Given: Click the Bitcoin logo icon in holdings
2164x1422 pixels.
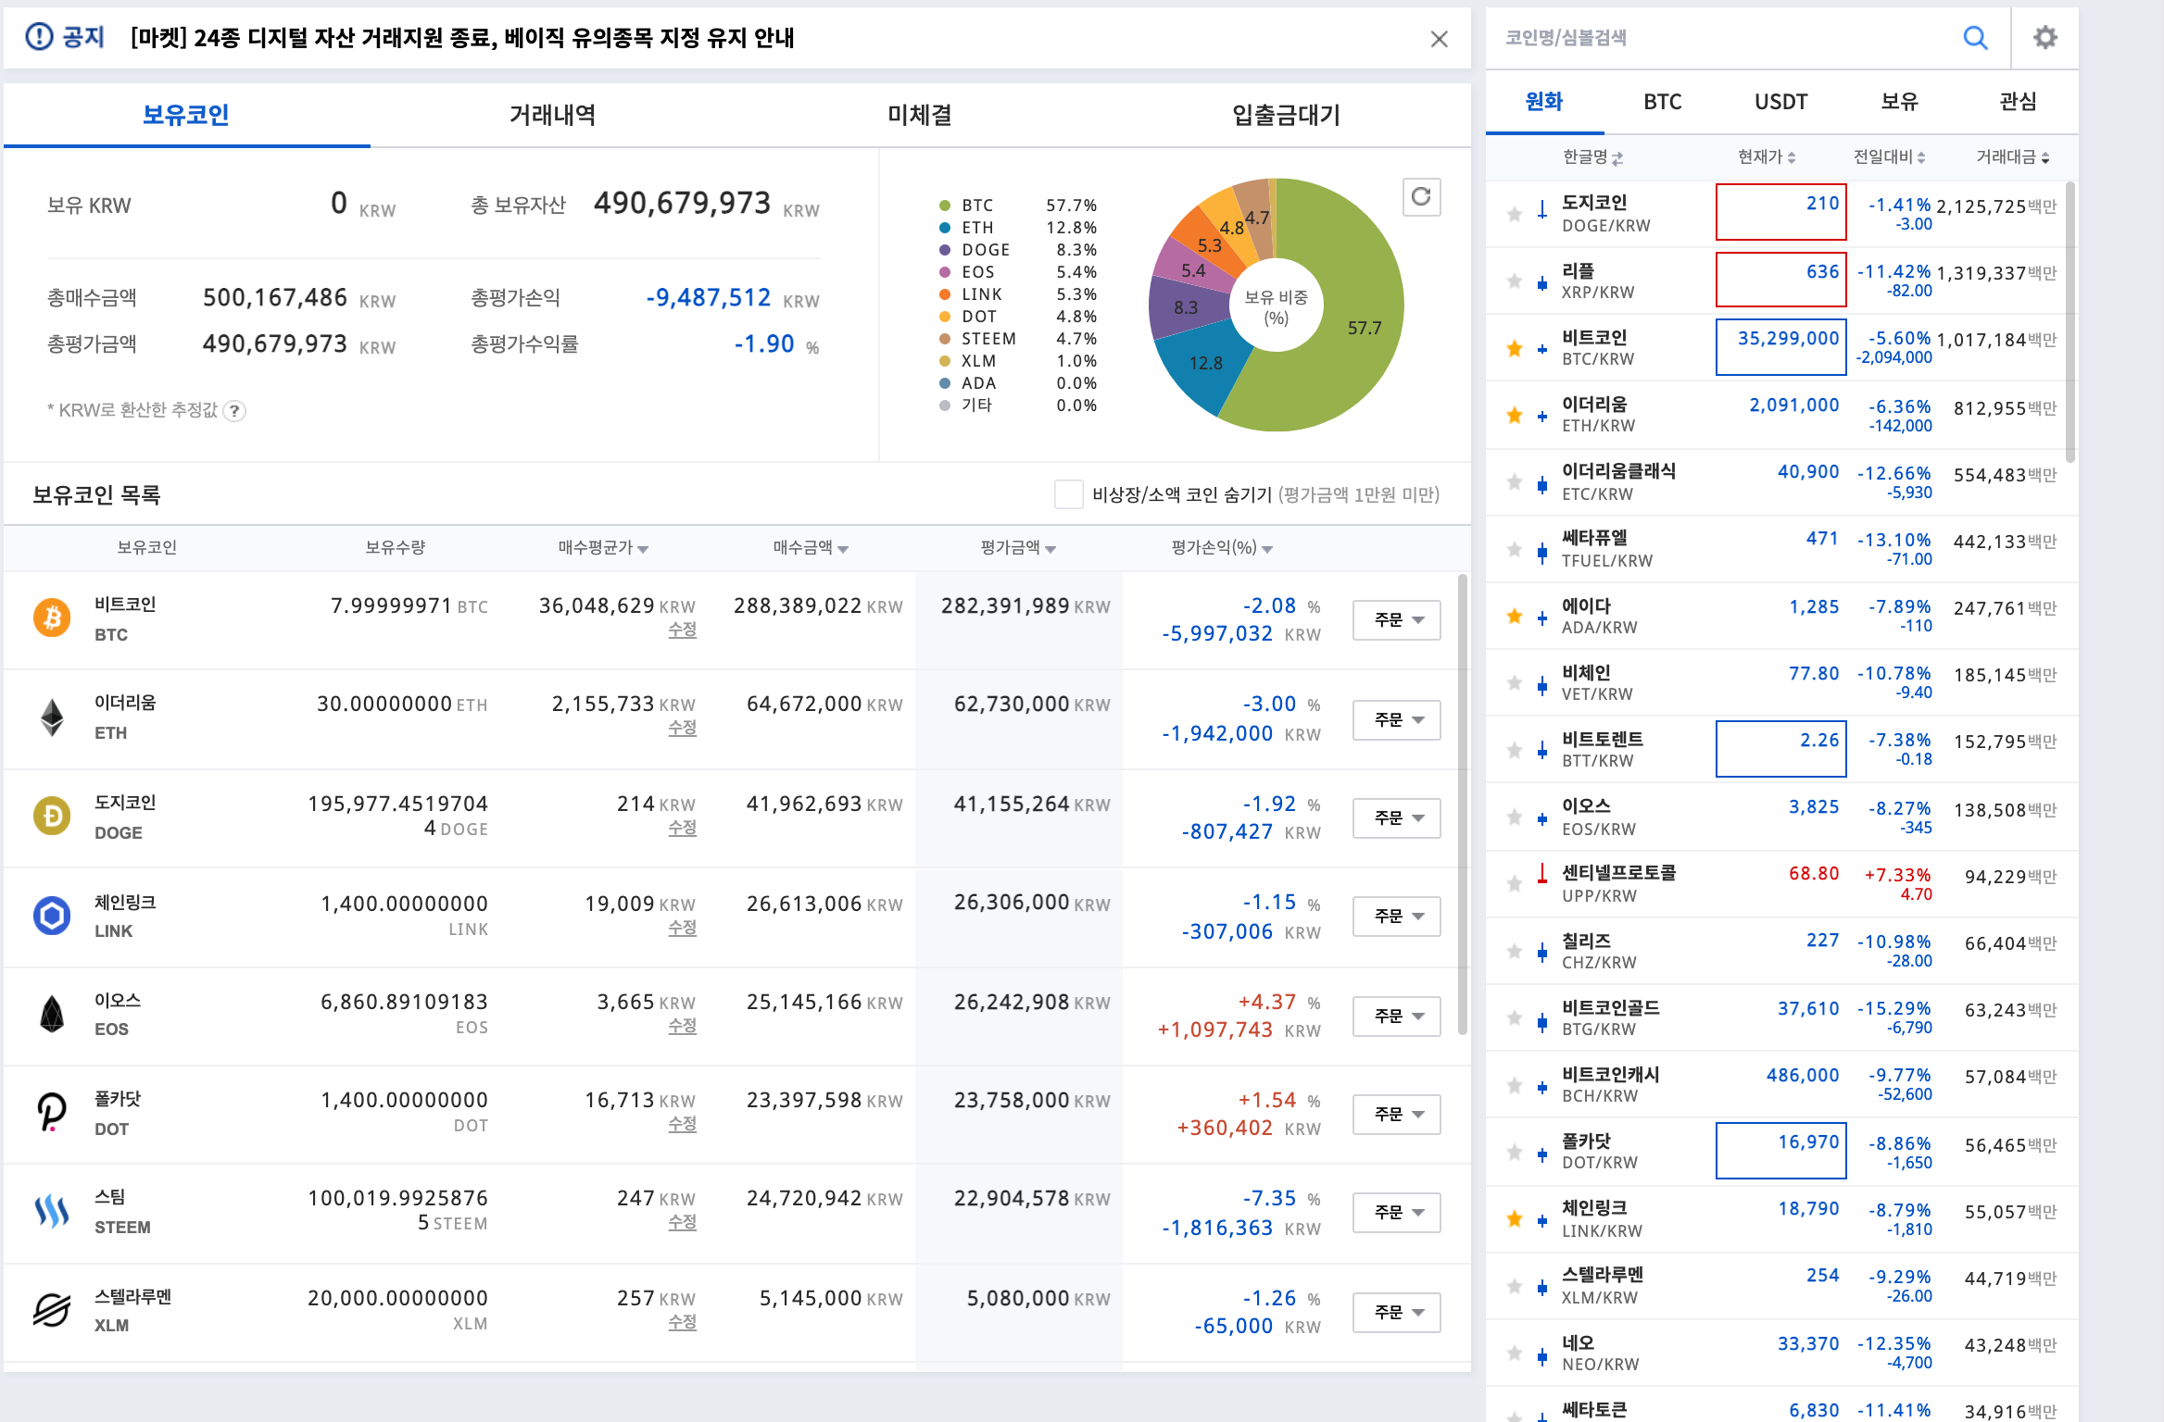Looking at the screenshot, I should 52,617.
